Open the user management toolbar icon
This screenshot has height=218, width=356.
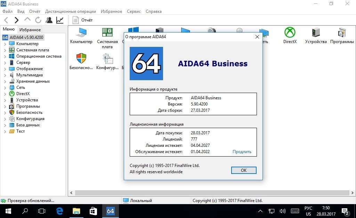pyautogui.click(x=49, y=20)
